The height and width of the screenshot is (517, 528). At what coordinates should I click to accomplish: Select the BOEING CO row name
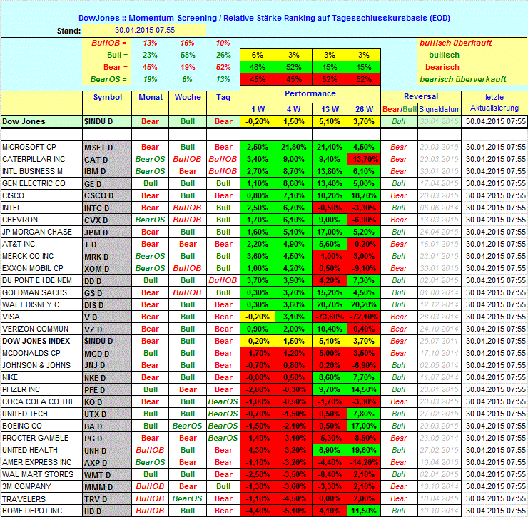coord(22,426)
